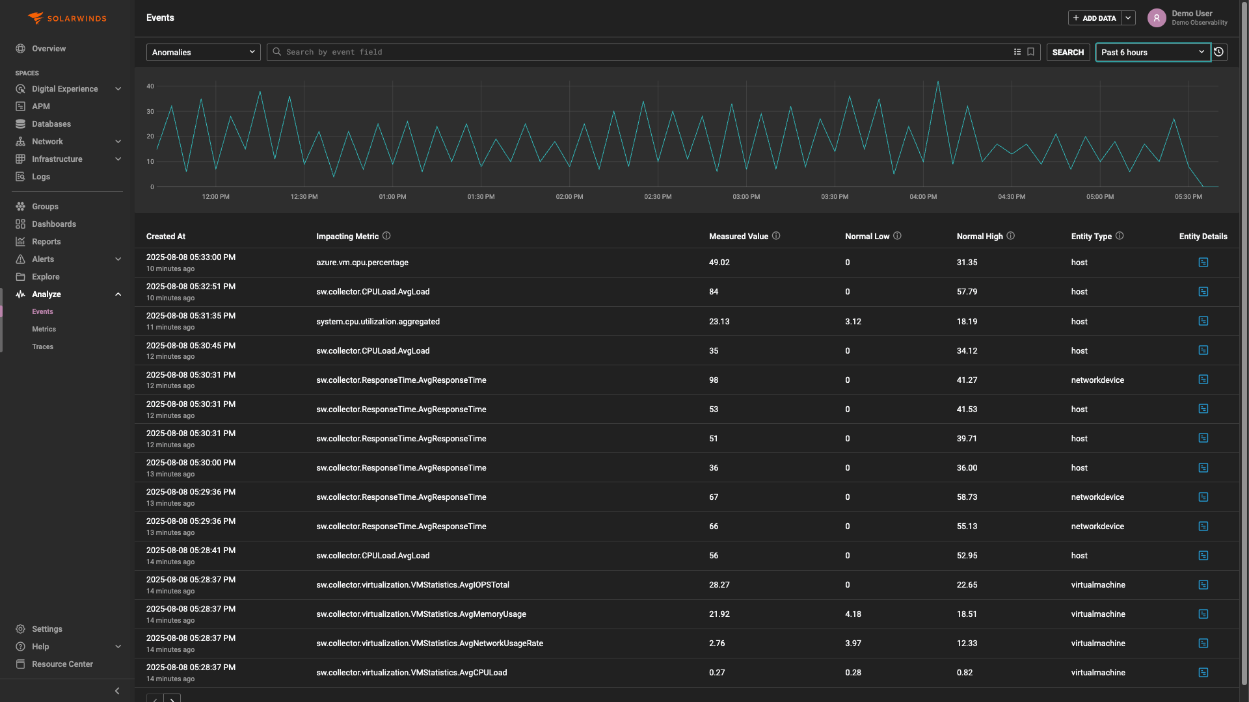Click the SEARCH button
This screenshot has height=702, width=1249.
pos(1068,52)
